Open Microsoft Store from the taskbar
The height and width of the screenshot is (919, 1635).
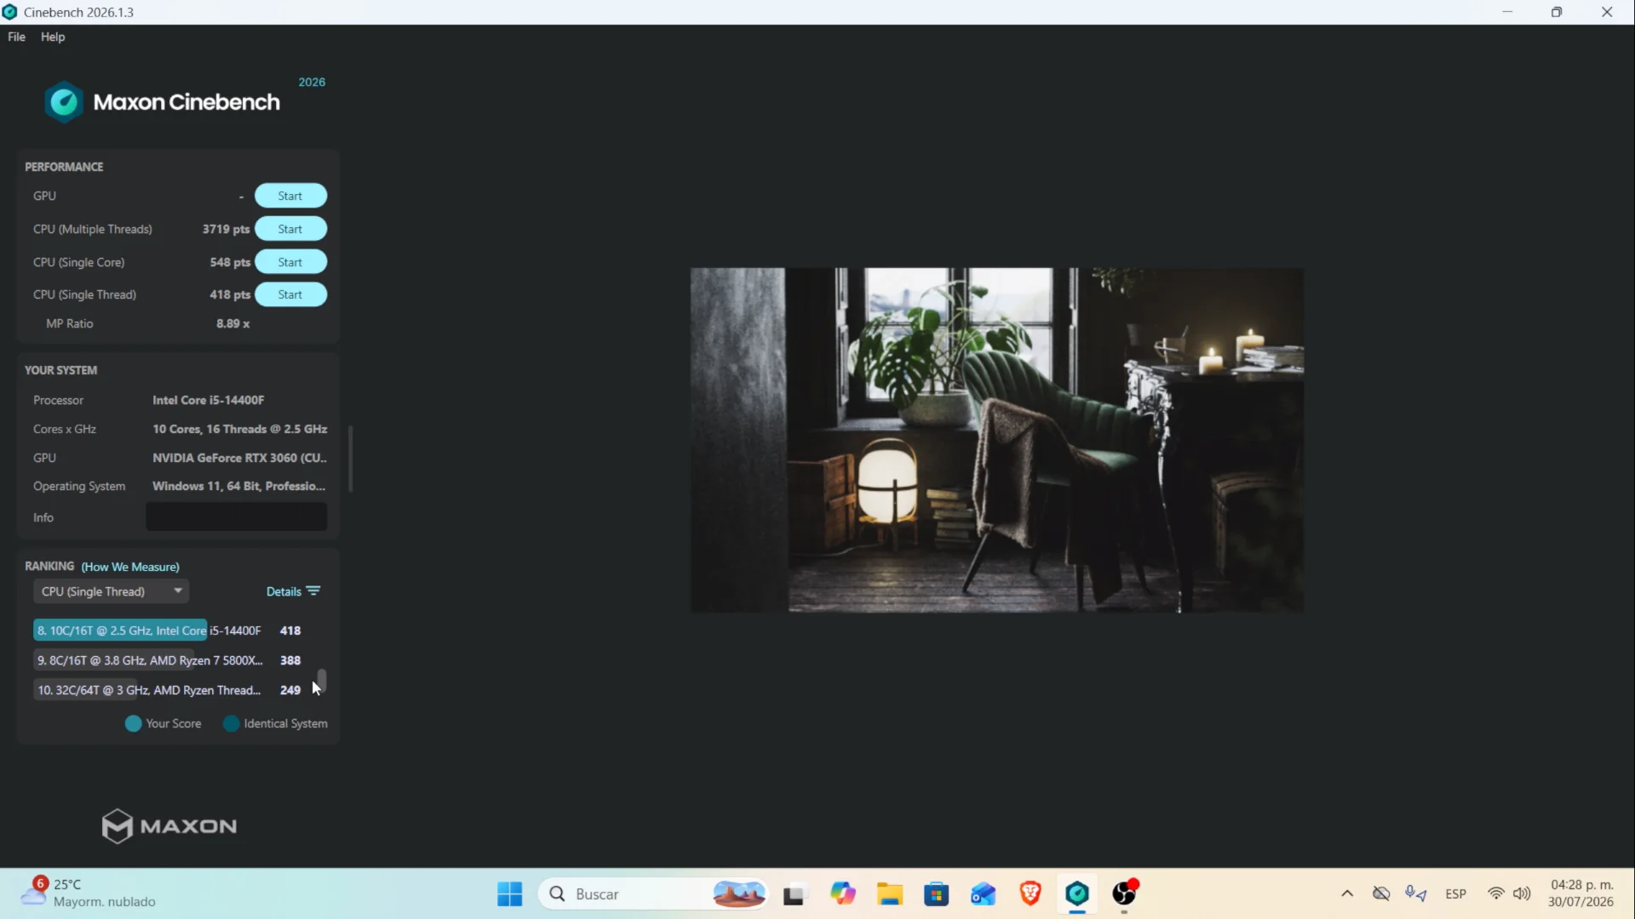tap(937, 893)
